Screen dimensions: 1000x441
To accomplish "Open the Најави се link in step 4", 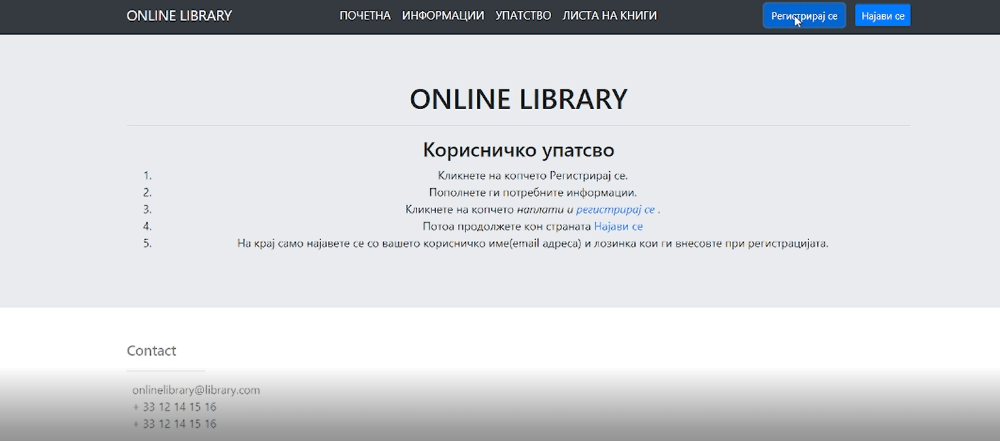I will click(x=618, y=226).
